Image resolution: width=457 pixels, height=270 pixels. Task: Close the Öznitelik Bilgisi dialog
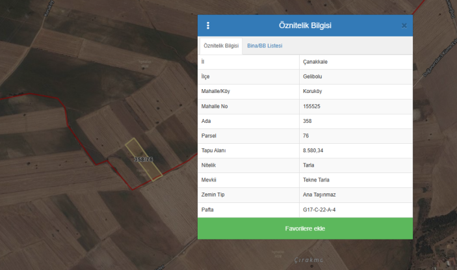coord(404,25)
